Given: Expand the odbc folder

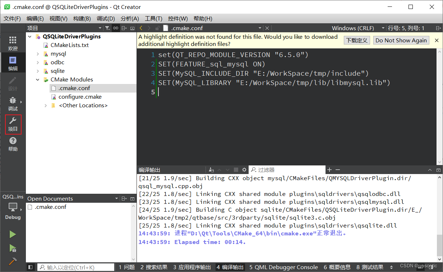Looking at the screenshot, I should coord(38,62).
